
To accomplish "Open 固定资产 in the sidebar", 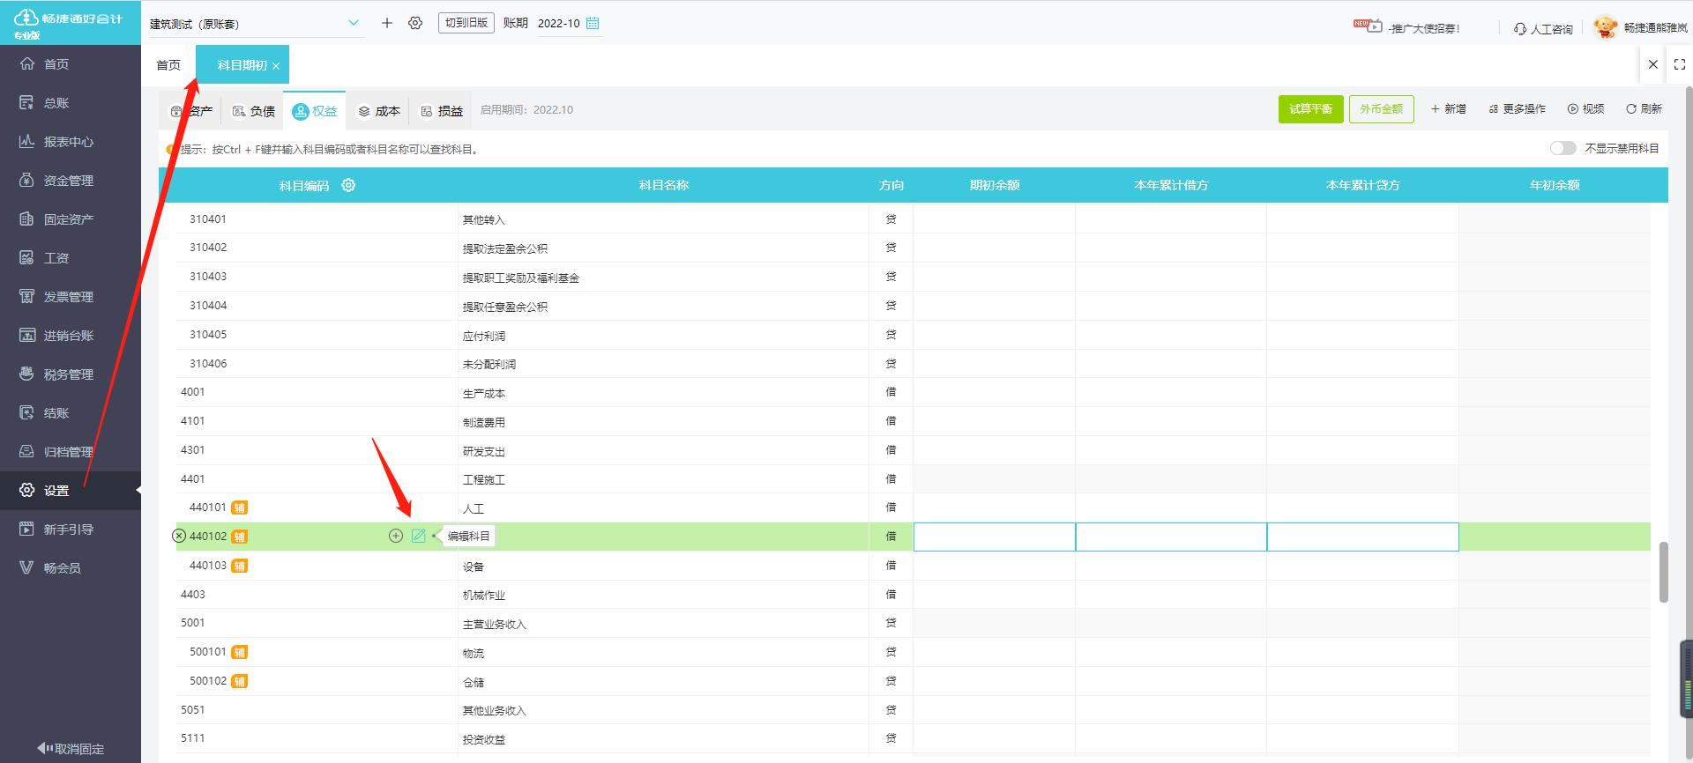I will coord(69,219).
